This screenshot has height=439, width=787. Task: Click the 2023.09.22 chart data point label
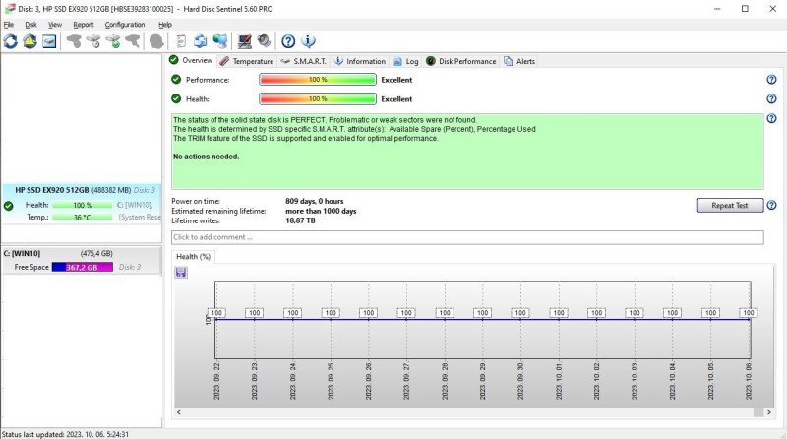tap(216, 312)
